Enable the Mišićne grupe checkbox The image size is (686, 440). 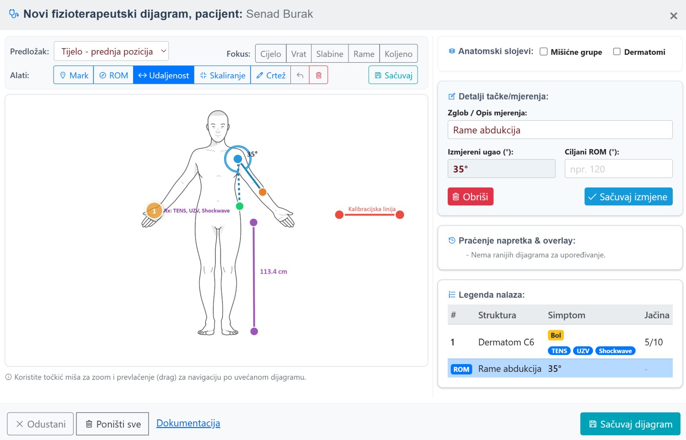coord(544,52)
